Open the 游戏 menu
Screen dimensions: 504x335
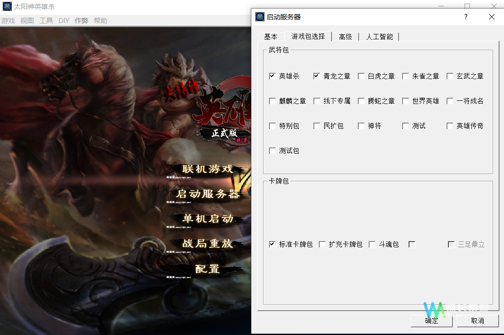(8, 20)
